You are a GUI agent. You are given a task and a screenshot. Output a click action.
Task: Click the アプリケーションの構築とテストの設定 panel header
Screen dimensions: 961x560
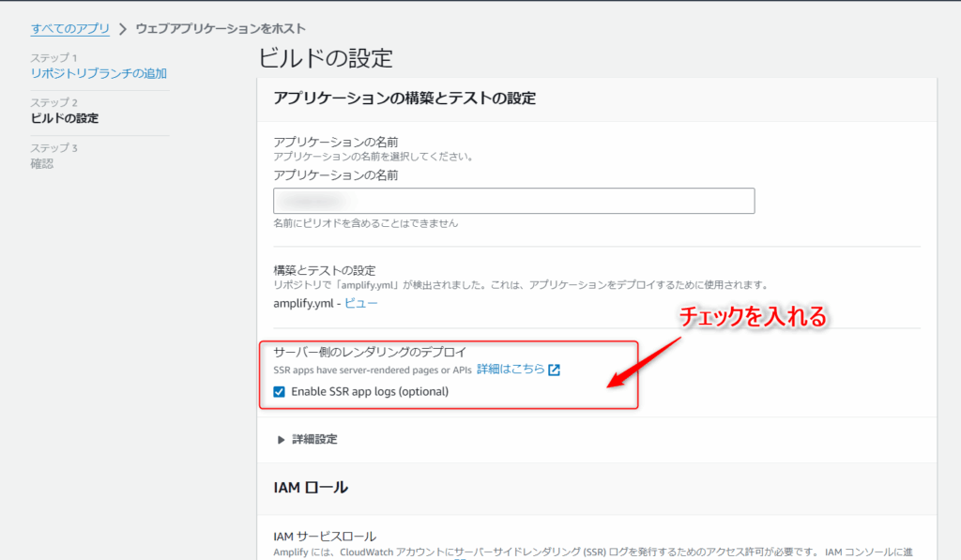pos(404,98)
